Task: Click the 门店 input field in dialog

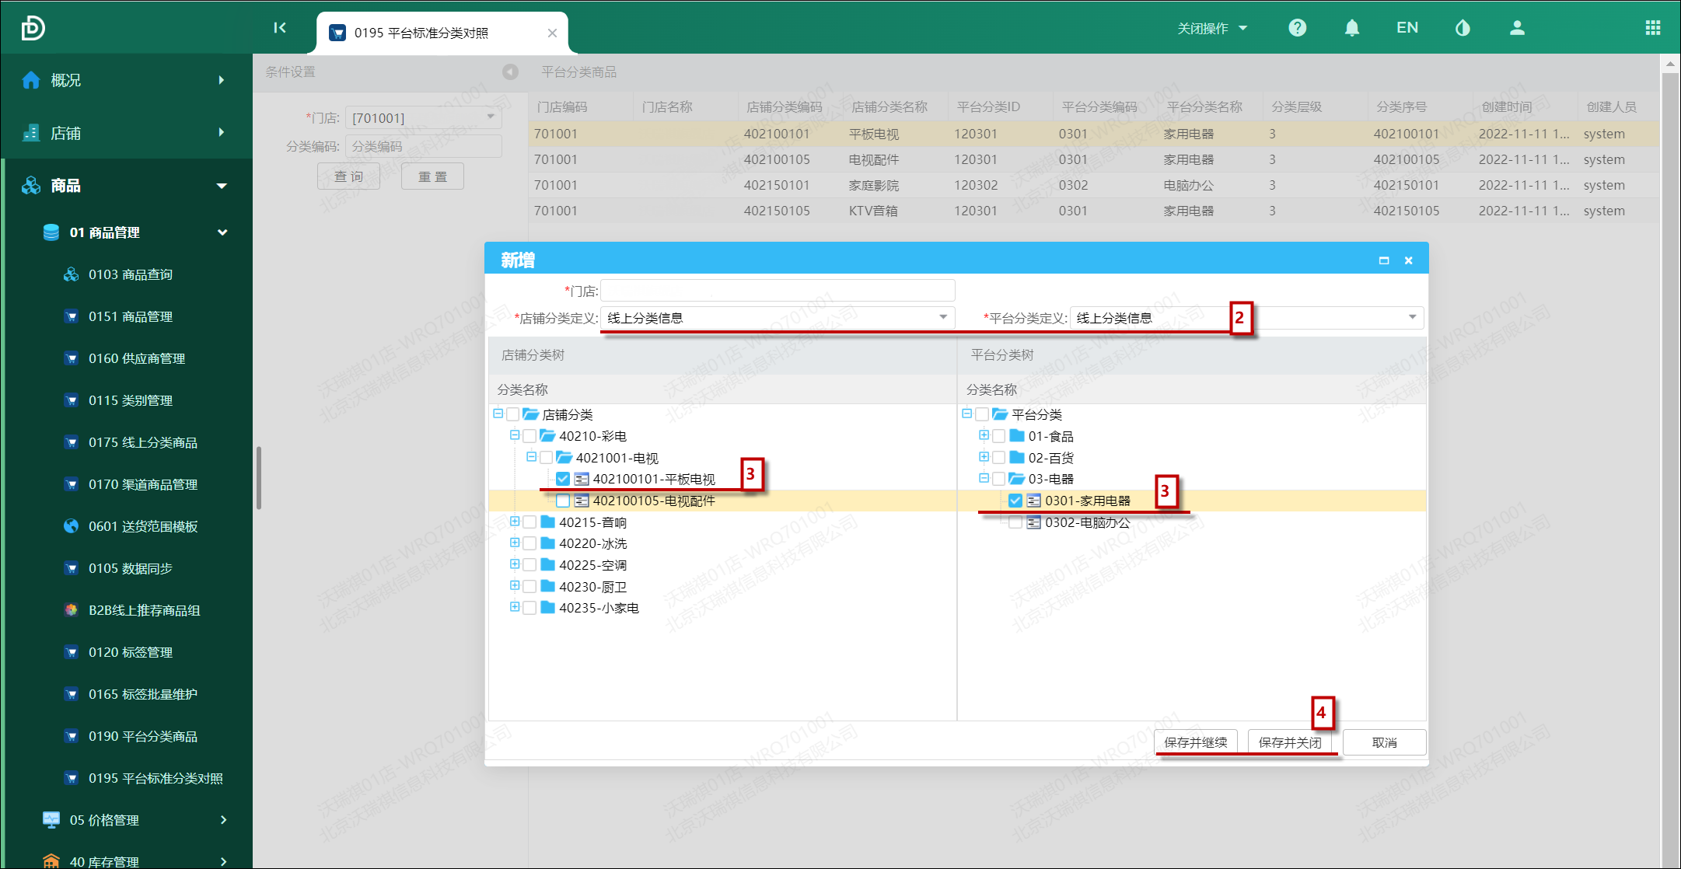Action: 778,291
